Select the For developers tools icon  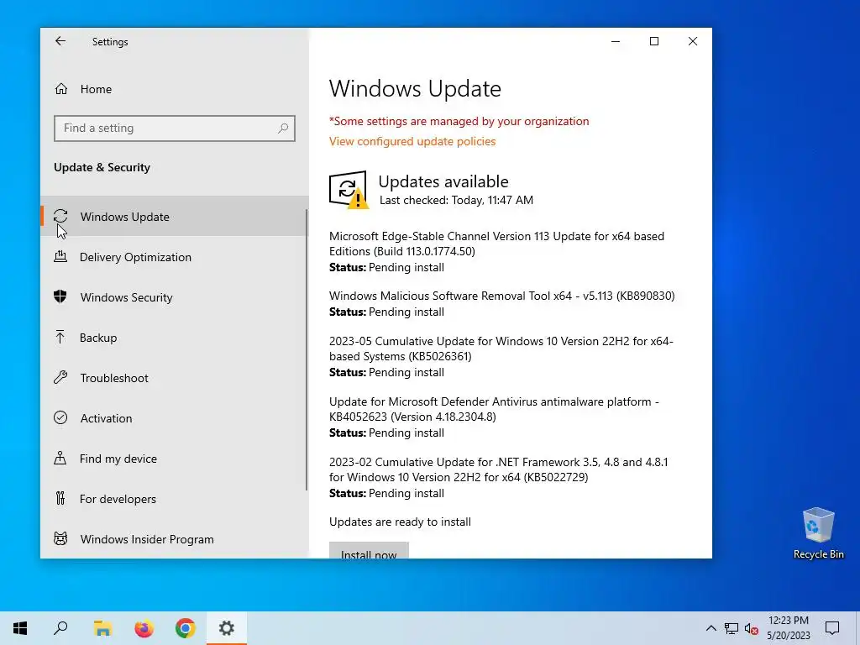tap(60, 499)
